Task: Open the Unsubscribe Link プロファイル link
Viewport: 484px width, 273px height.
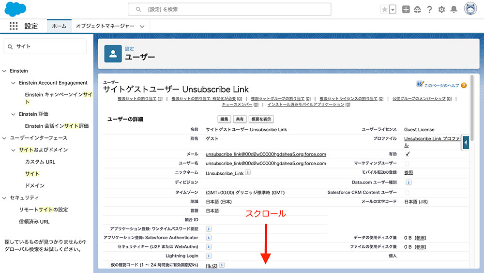Action: coord(432,142)
